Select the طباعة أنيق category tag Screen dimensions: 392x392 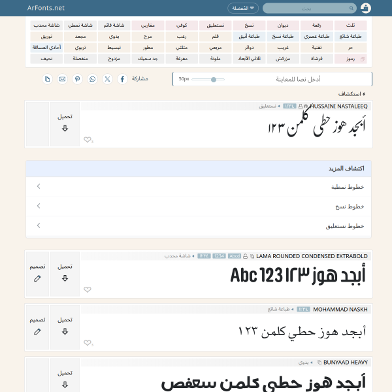click(x=250, y=37)
